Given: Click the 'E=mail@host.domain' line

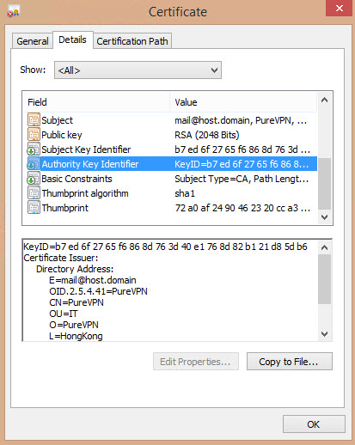Looking at the screenshot, I should (x=93, y=280).
